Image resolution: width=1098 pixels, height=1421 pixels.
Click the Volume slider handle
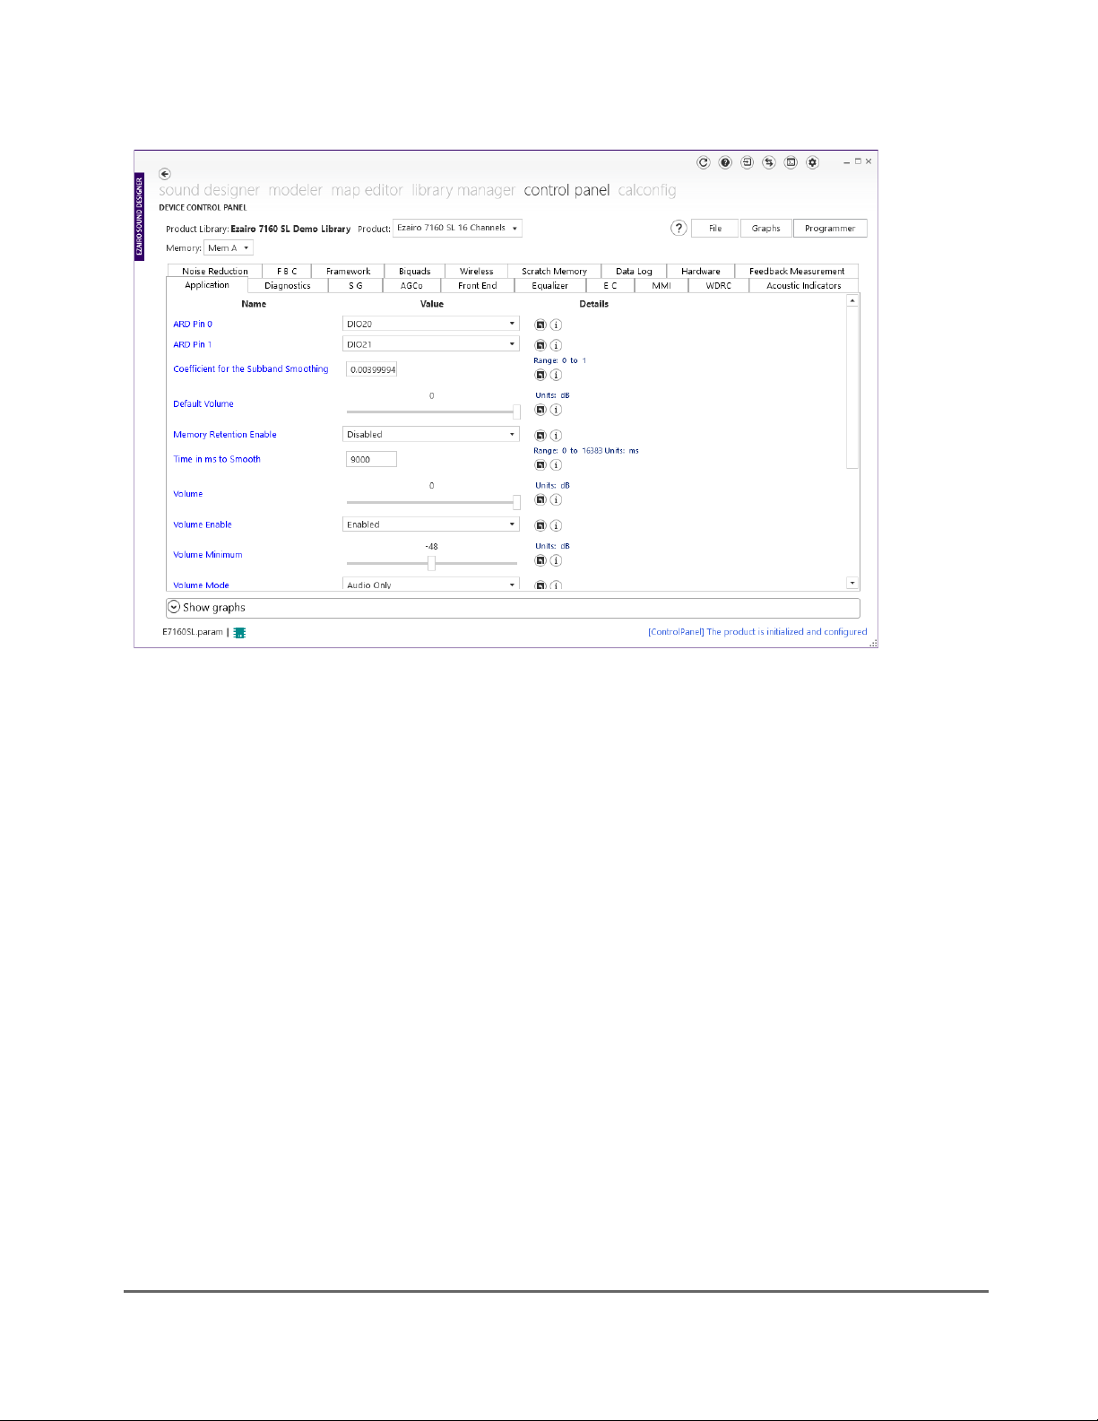[516, 502]
